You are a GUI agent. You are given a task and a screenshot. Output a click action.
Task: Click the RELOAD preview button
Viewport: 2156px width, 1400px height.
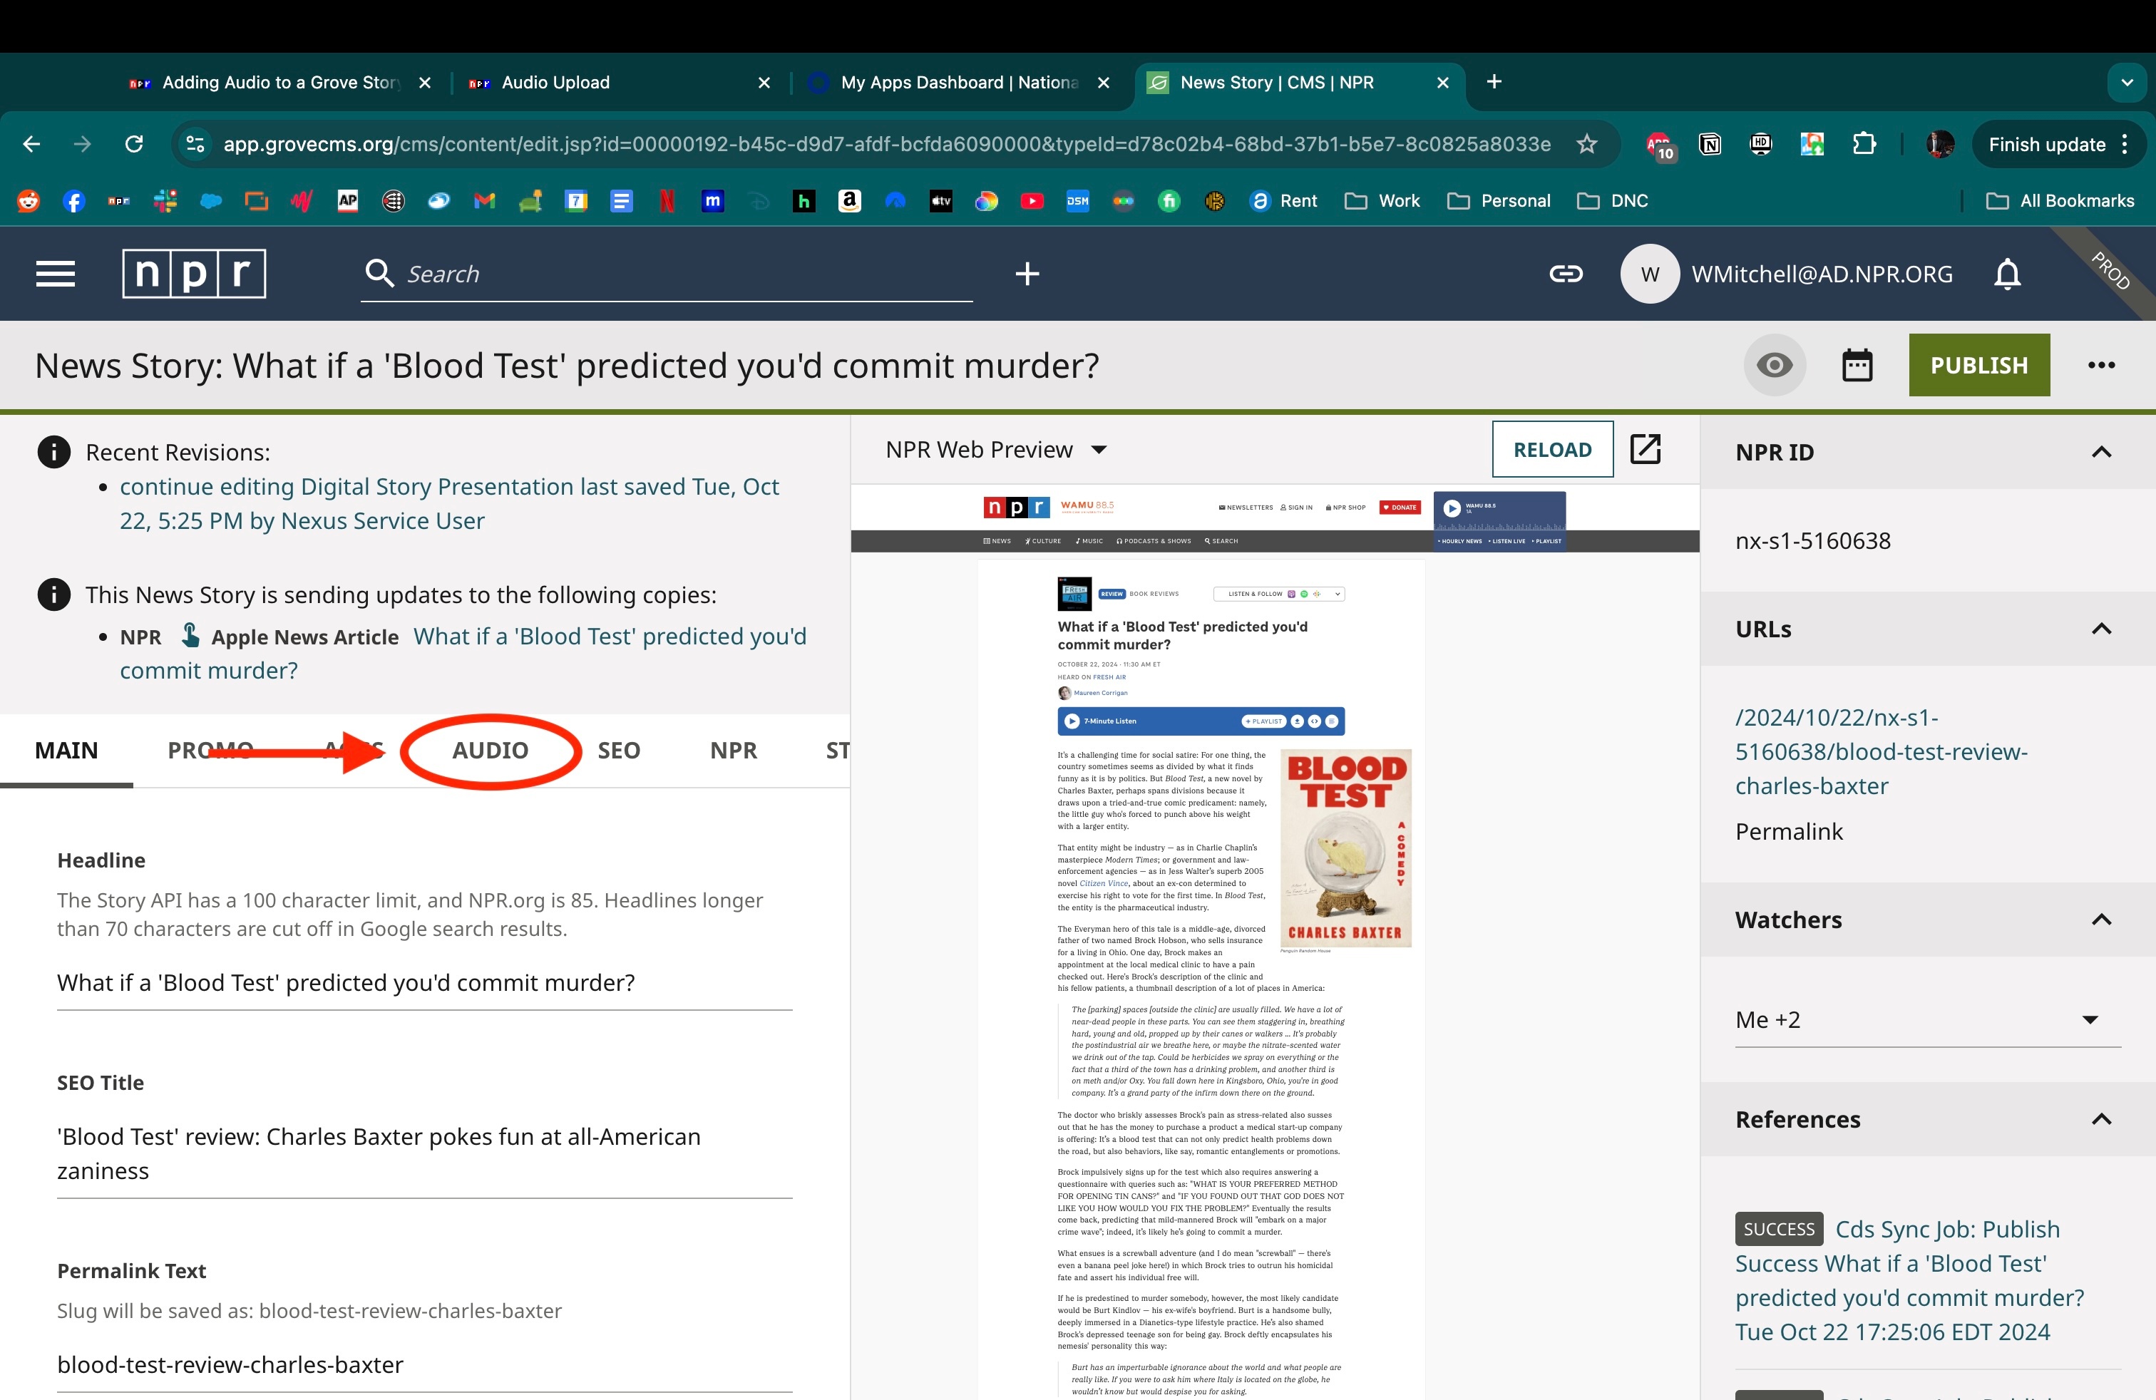[x=1553, y=449]
